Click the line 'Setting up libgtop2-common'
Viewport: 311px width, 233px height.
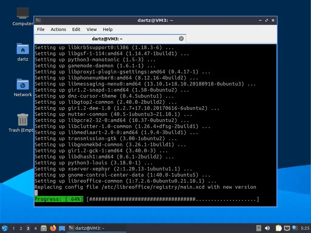point(106,102)
